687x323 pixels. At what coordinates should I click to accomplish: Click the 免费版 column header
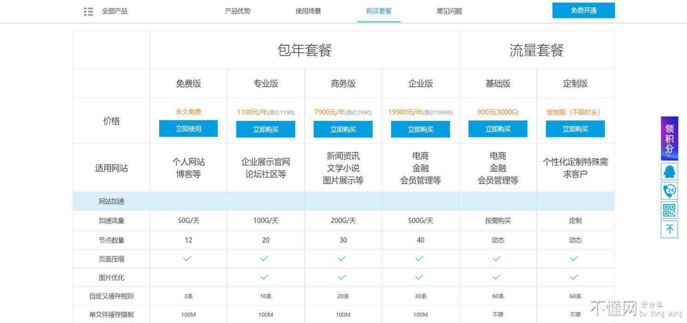[188, 84]
